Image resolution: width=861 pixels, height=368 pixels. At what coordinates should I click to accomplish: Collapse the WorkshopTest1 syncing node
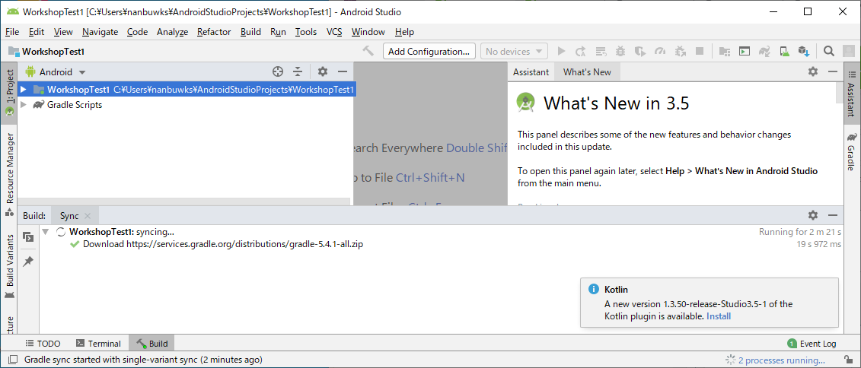[46, 232]
